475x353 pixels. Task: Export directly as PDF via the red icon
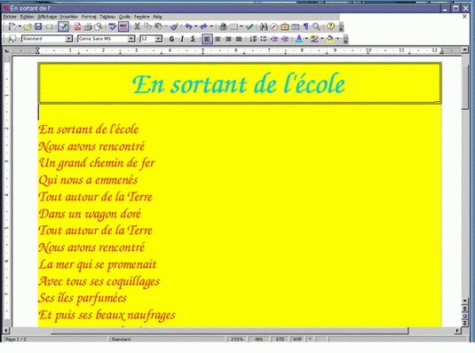pyautogui.click(x=77, y=27)
